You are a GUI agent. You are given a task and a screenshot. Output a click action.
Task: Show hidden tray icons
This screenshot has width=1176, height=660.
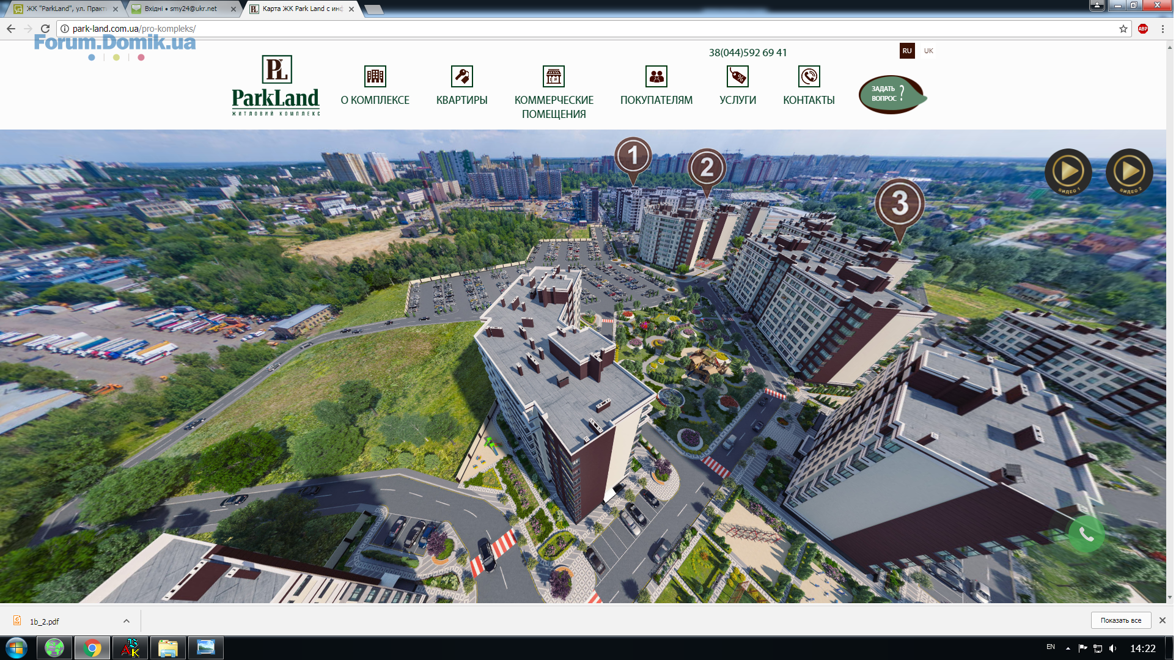pos(1068,648)
